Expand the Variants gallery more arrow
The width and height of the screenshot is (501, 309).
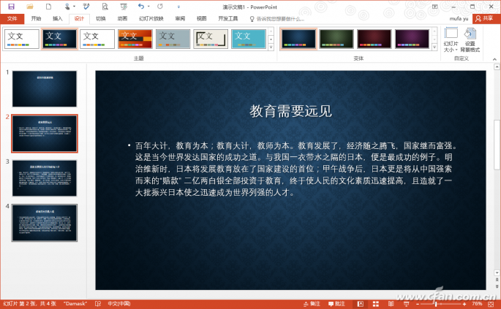(x=436, y=47)
